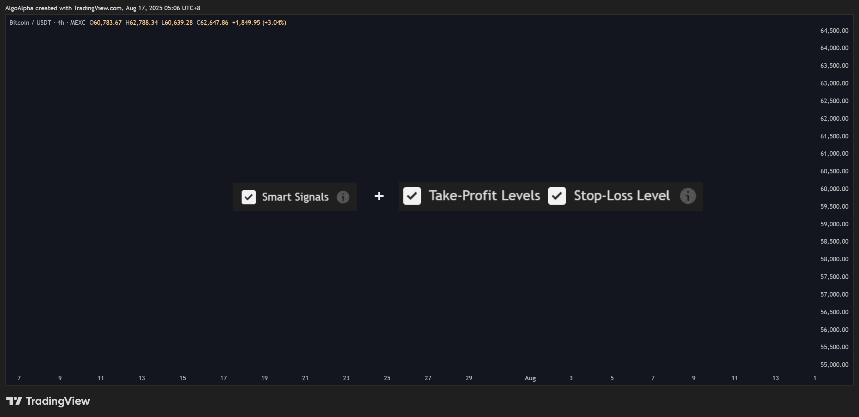This screenshot has height=417, width=859.
Task: Click the 55,000.00 price scale label
Action: (834, 365)
